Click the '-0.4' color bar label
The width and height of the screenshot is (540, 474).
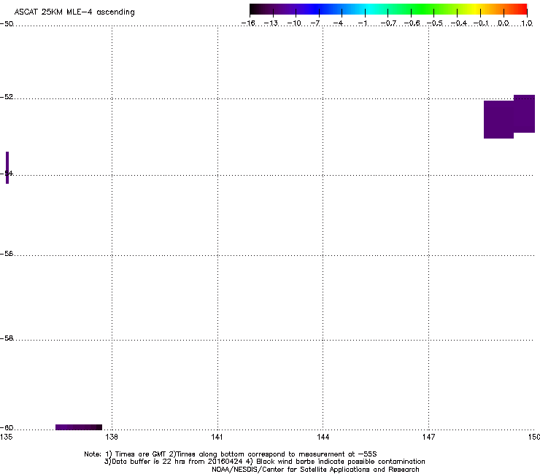coord(459,23)
